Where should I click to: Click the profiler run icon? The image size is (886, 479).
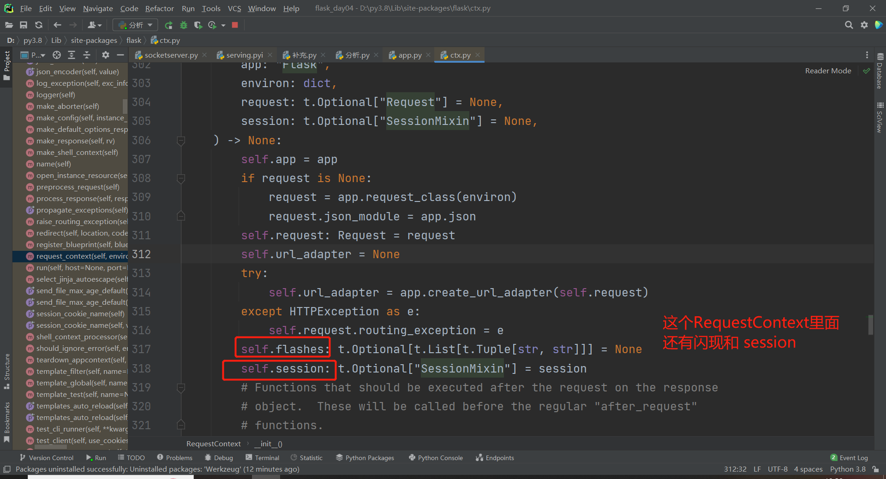(212, 25)
